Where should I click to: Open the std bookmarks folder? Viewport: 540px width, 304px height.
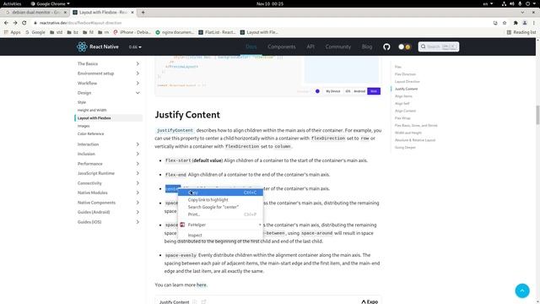57,32
